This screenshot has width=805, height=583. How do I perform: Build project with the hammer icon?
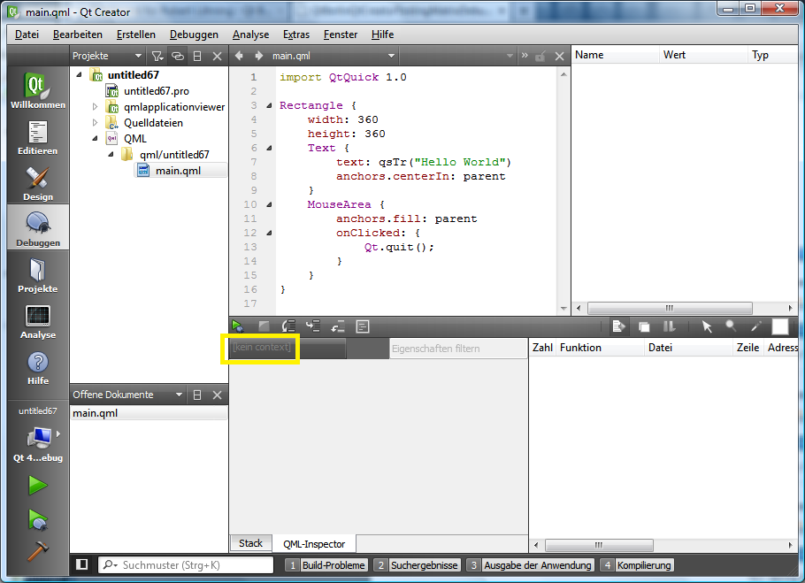(37, 550)
